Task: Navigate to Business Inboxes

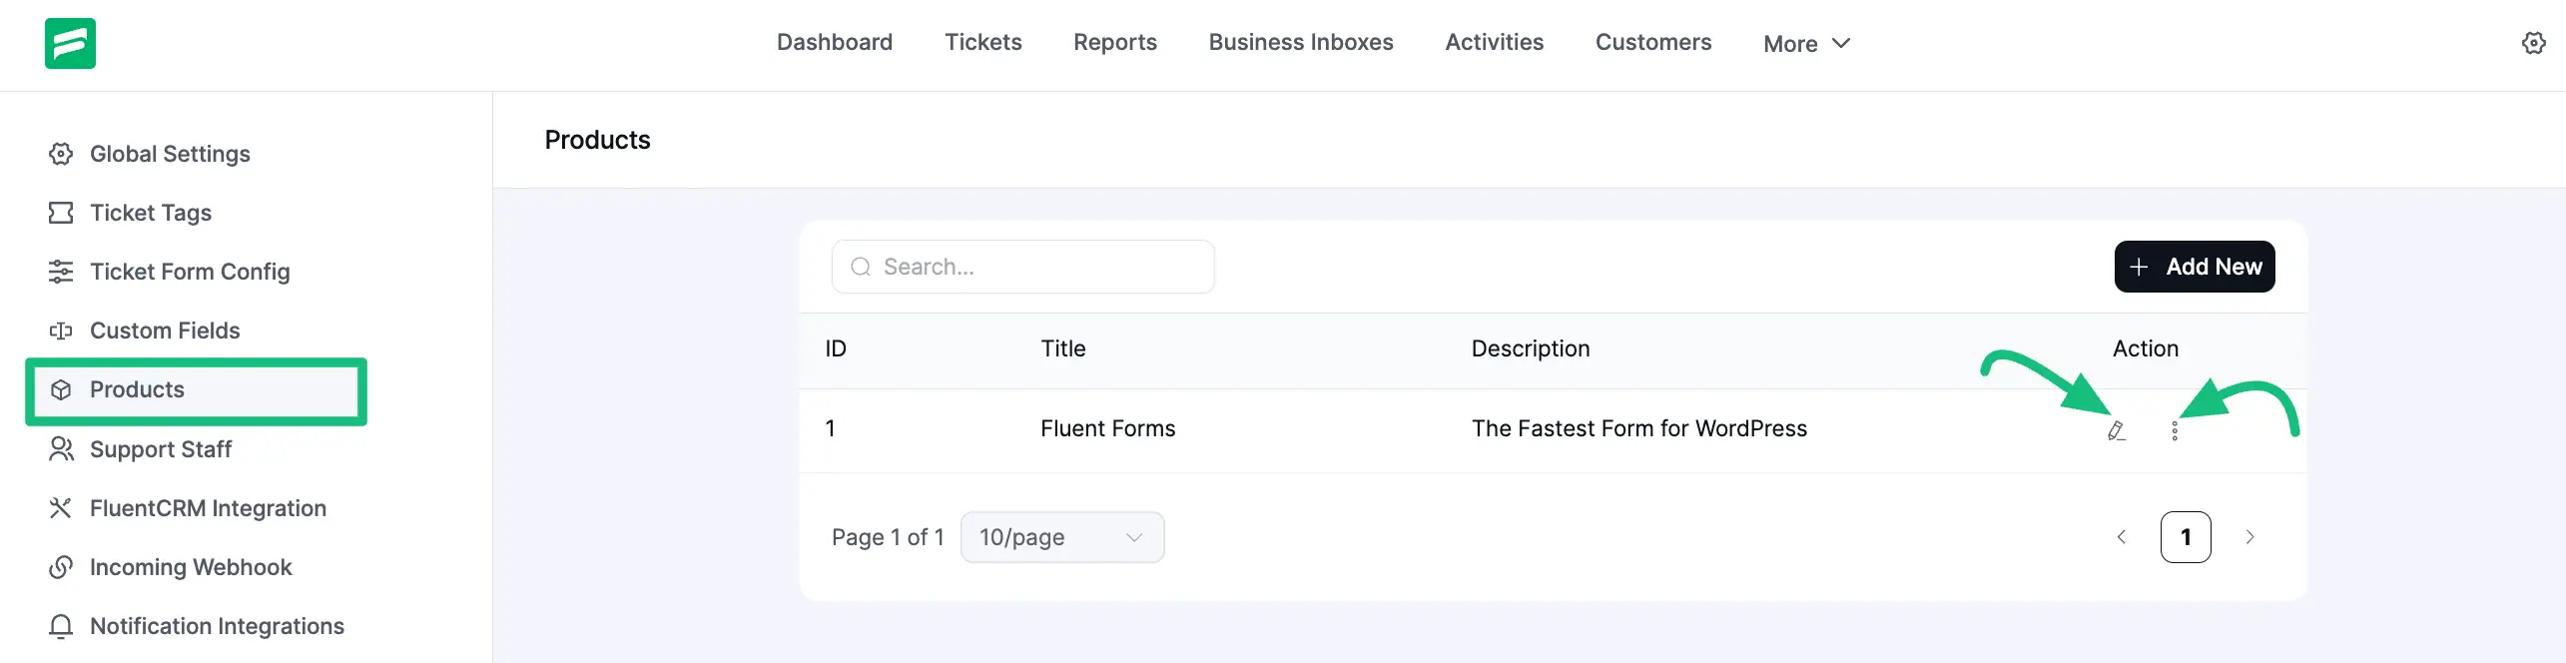Action: point(1300,42)
